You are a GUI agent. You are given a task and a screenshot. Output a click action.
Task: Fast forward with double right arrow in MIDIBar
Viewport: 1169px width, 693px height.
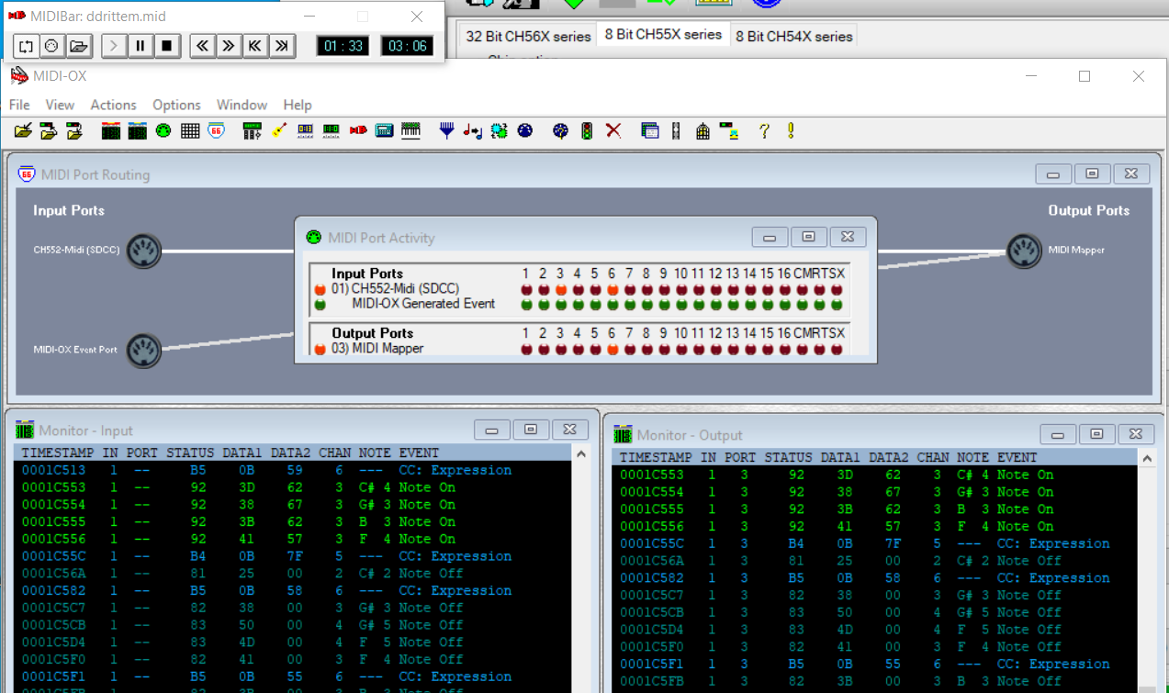click(x=229, y=45)
